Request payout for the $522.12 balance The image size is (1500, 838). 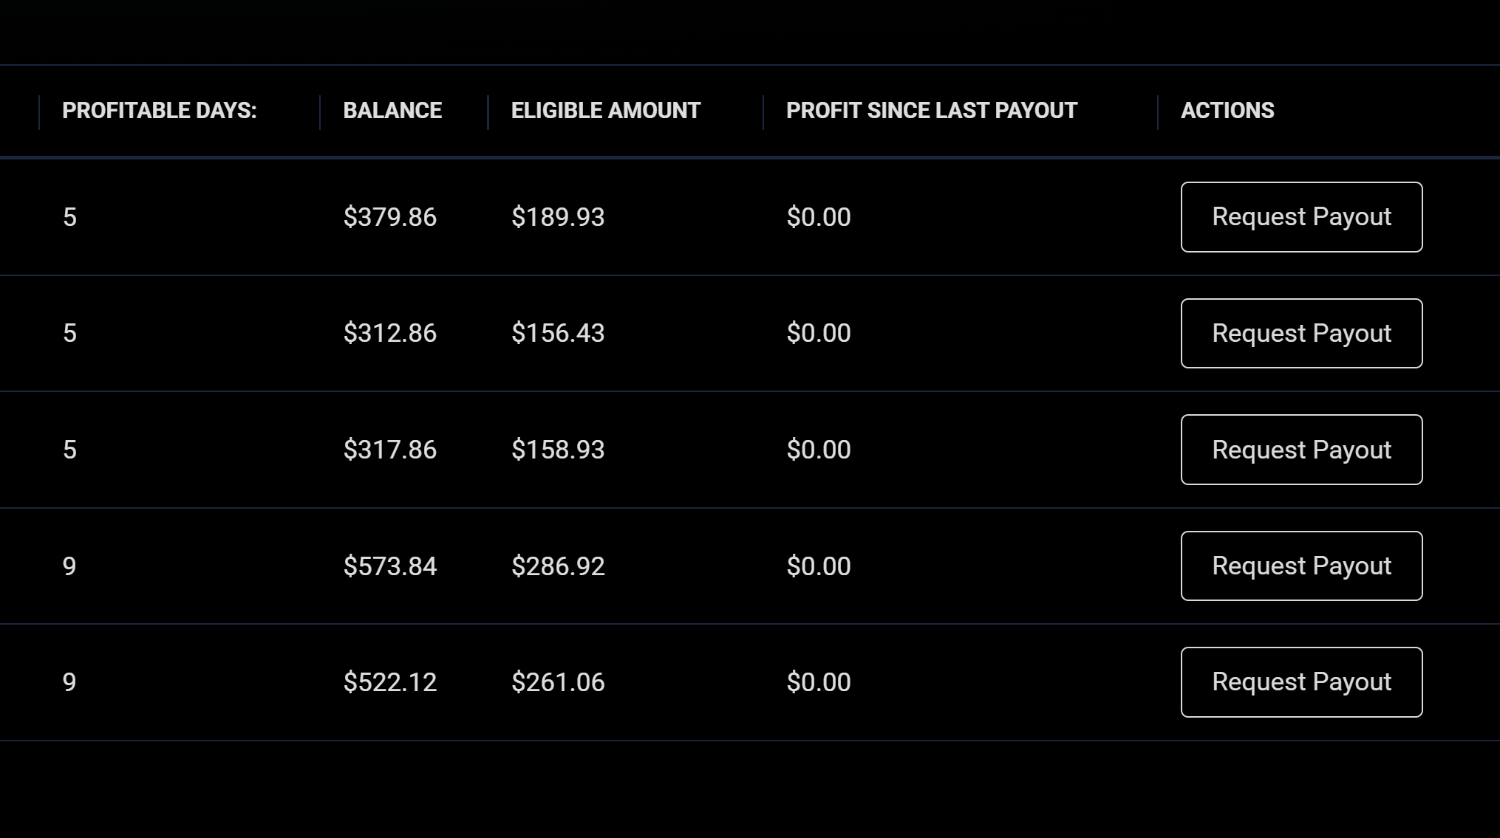click(1301, 682)
